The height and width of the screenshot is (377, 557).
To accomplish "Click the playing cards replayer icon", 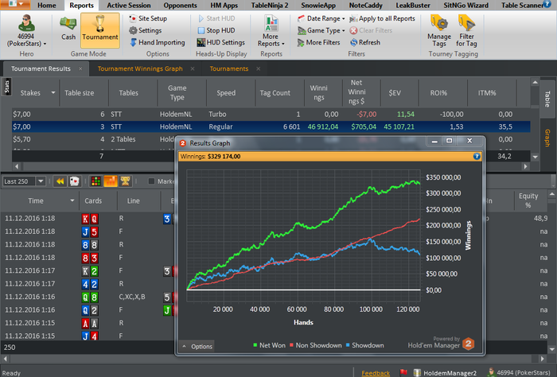I will pos(74,181).
